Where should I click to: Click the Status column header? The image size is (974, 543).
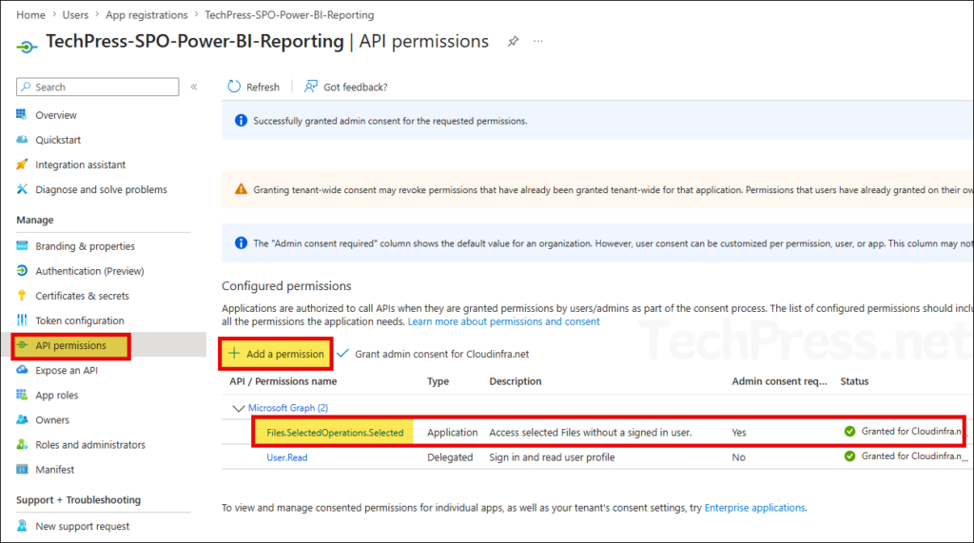tap(854, 381)
